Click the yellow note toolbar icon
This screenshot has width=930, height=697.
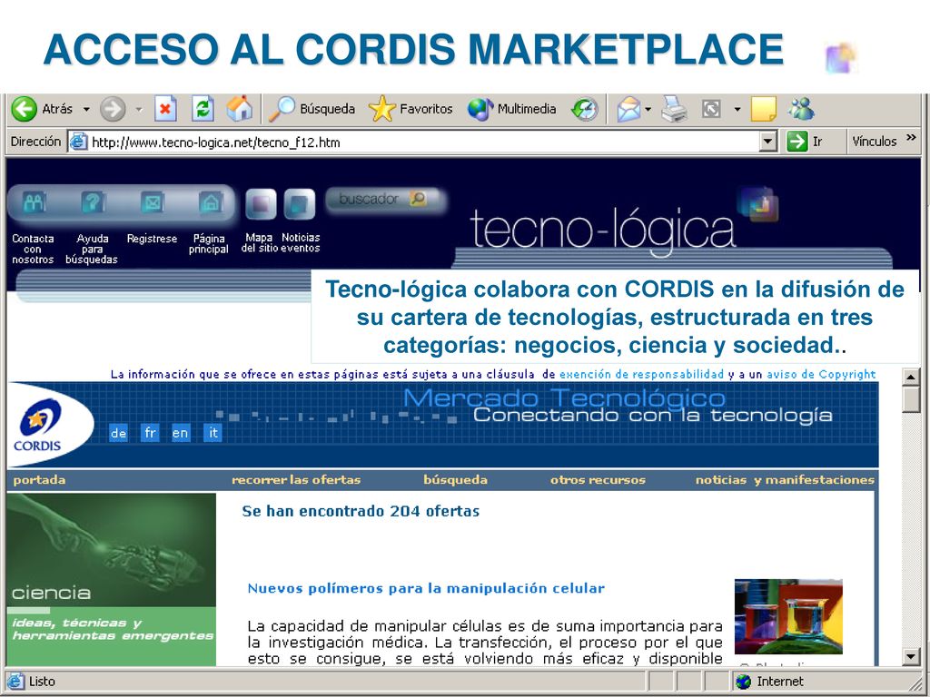[763, 109]
